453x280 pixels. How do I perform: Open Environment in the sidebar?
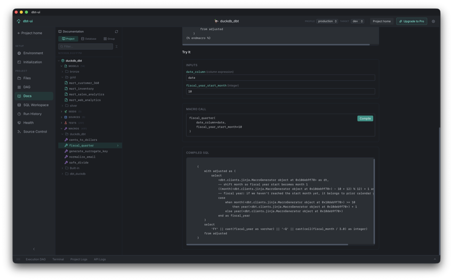point(34,53)
